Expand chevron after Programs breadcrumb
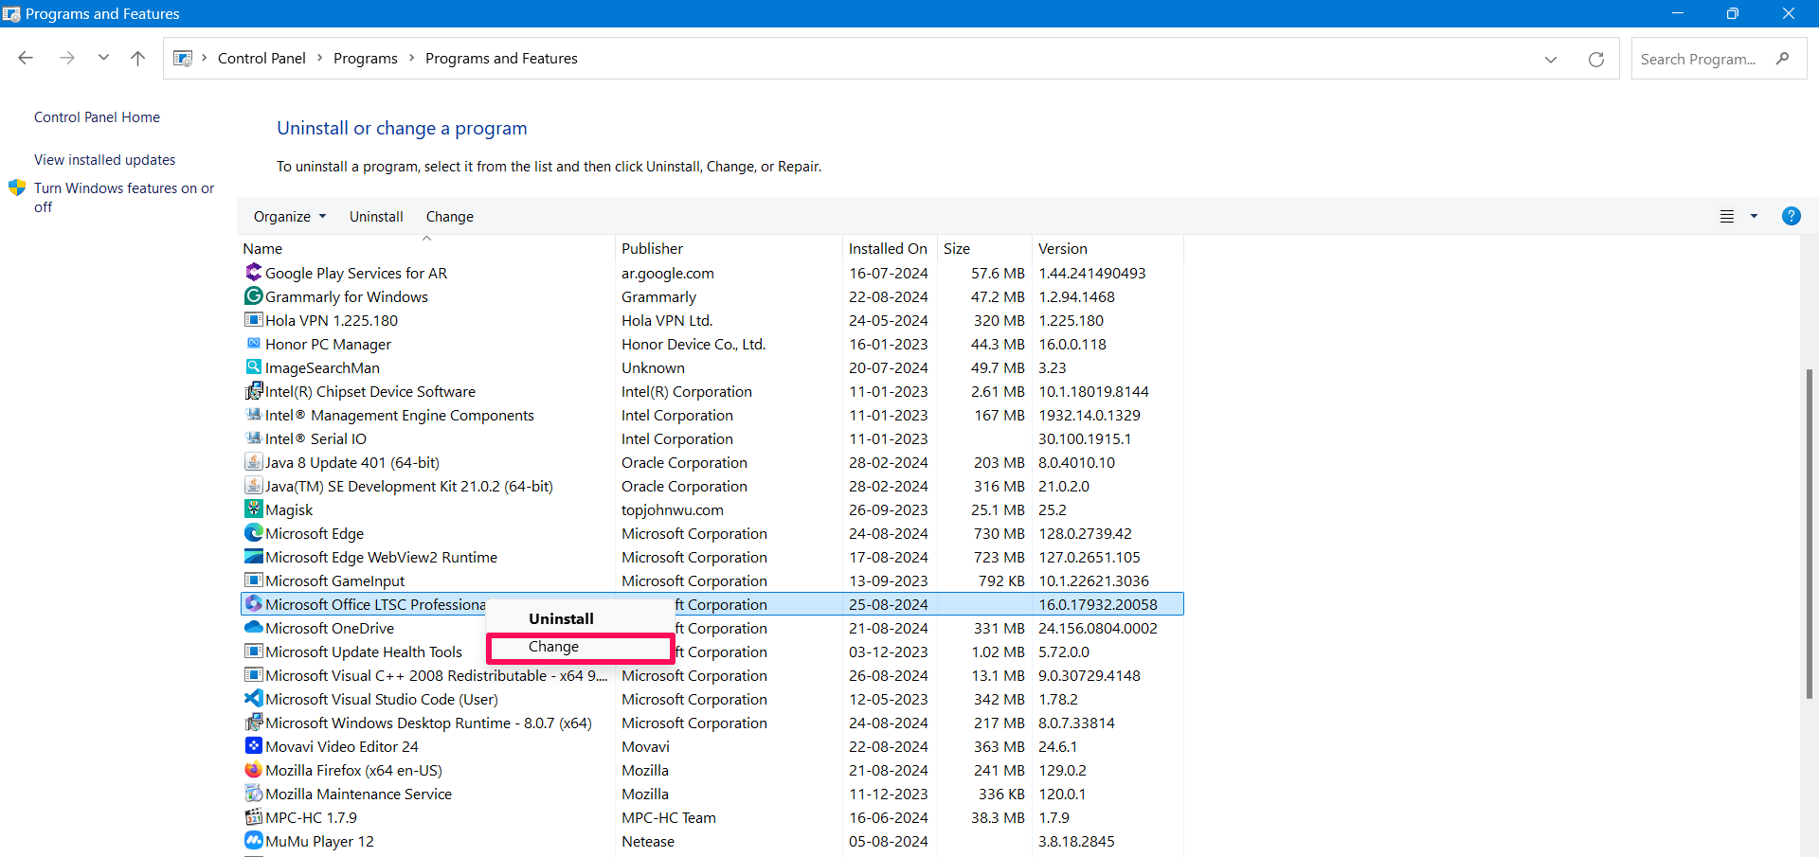 (411, 58)
